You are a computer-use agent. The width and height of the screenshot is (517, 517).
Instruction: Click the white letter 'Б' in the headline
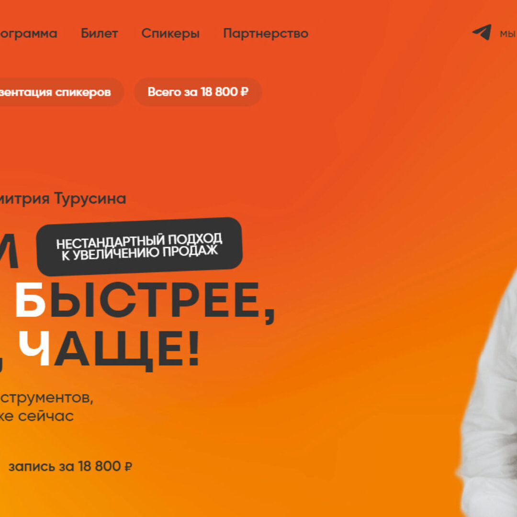pyautogui.click(x=30, y=299)
